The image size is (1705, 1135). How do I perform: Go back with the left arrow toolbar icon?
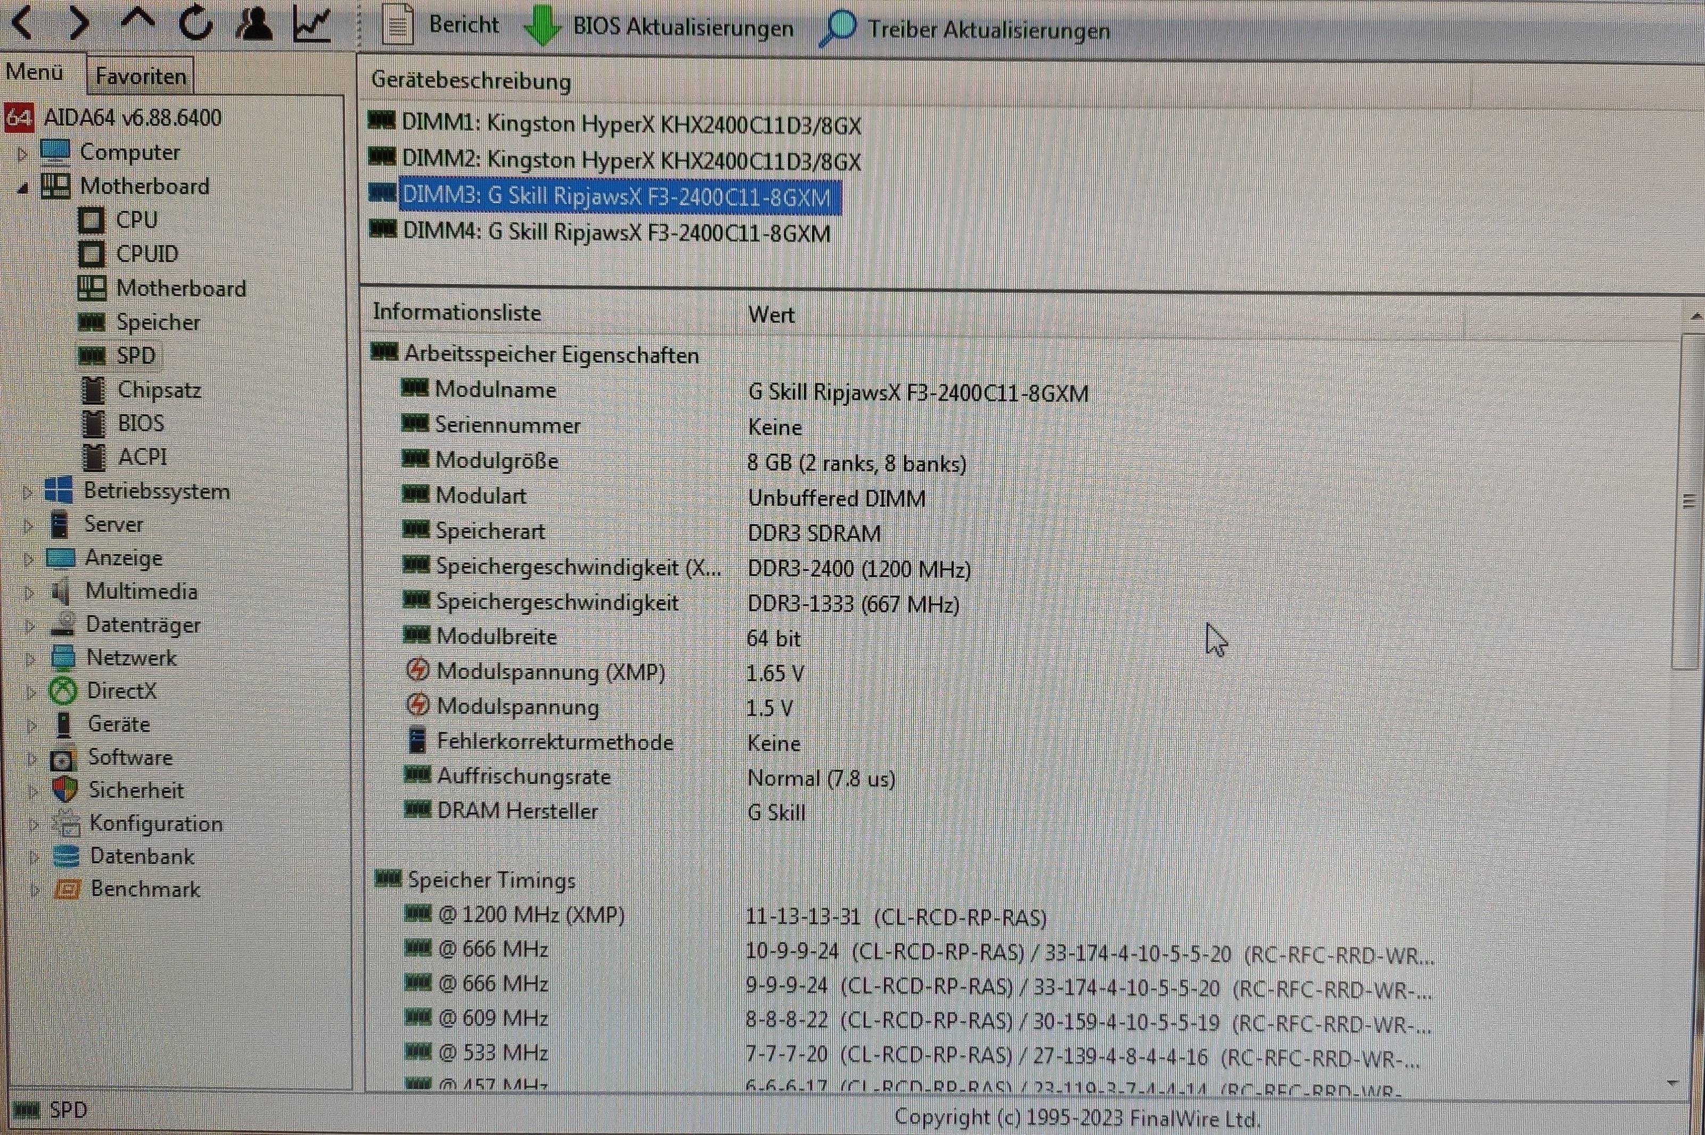[22, 23]
